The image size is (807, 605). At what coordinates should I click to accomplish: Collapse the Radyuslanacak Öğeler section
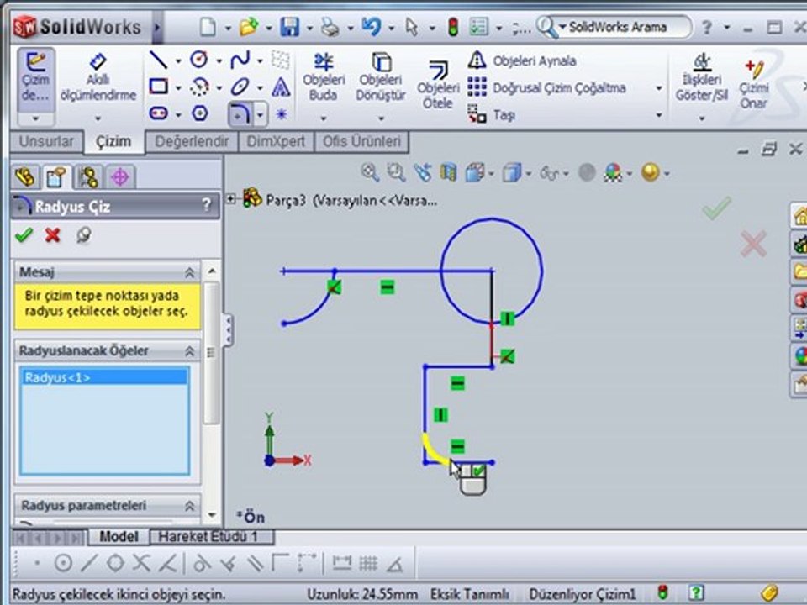(x=189, y=351)
